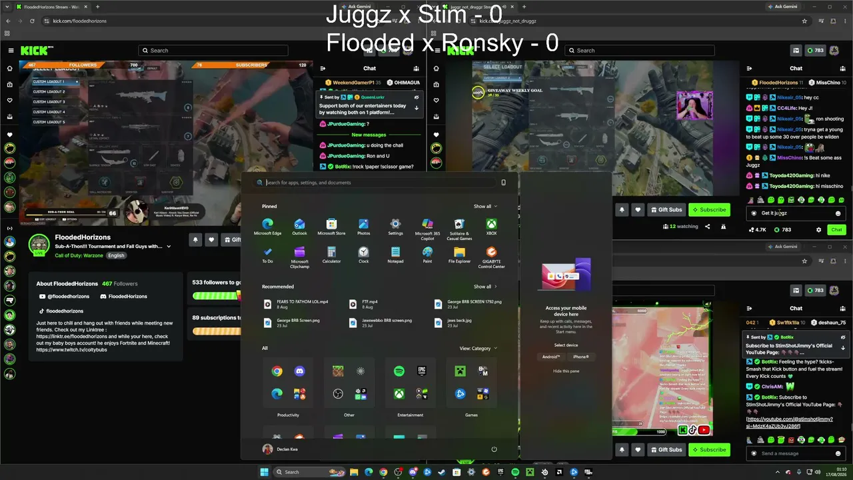Open the Clock app
Screen dimensions: 853x480
[x=363, y=255]
